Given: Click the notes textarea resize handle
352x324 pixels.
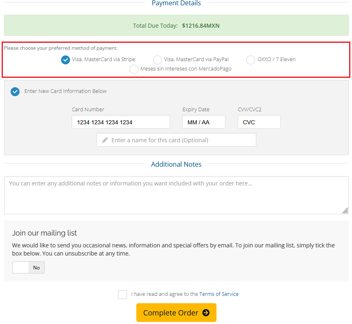Looking at the screenshot, I should 345,211.
